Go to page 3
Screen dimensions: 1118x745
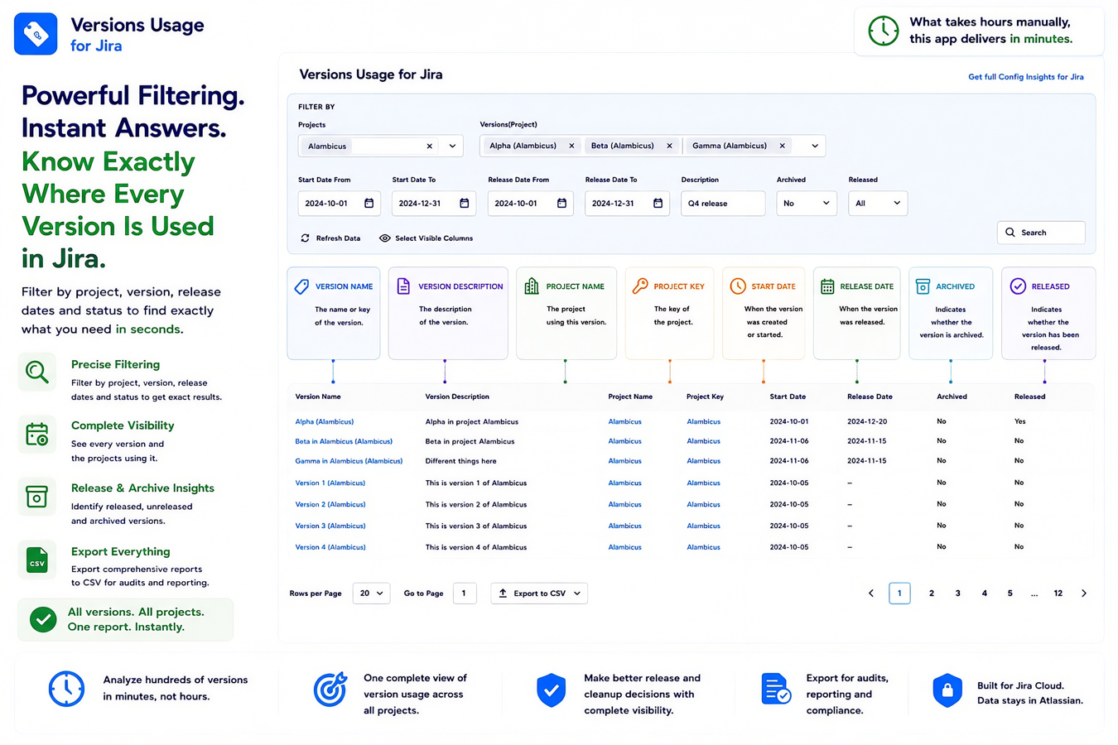coord(958,594)
